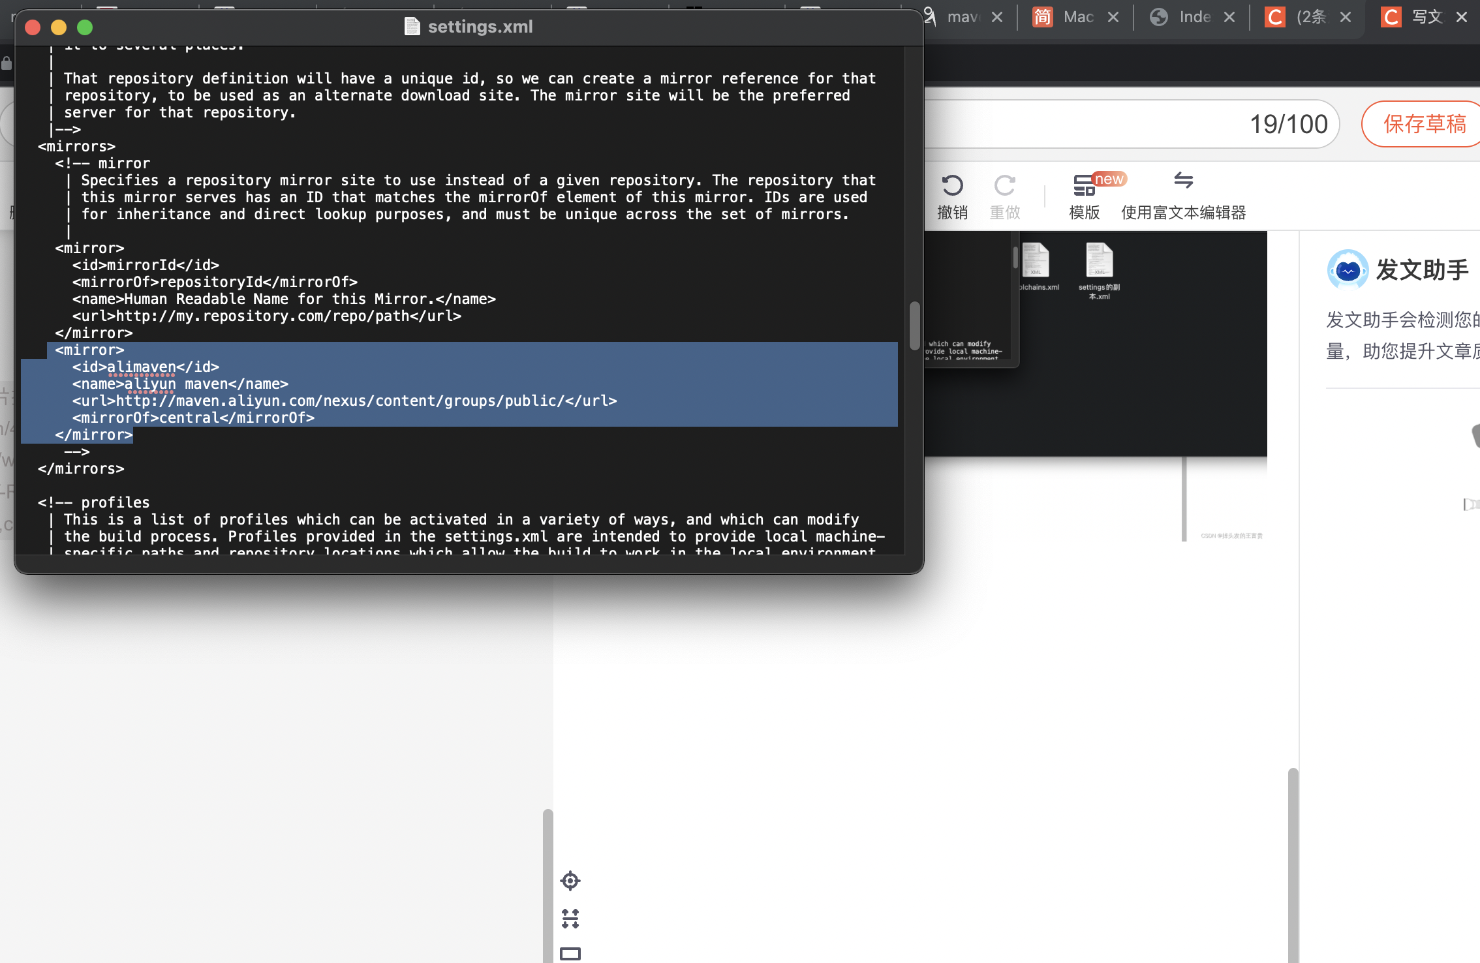Viewport: 1480px width, 963px height.
Task: Click the text '<id>alimaven</id>'
Action: tap(146, 367)
